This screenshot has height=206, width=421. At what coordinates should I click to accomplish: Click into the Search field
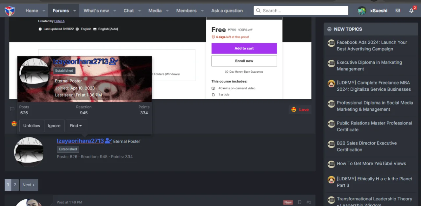click(x=301, y=11)
